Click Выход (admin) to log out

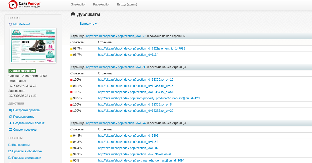pyautogui.click(x=127, y=4)
